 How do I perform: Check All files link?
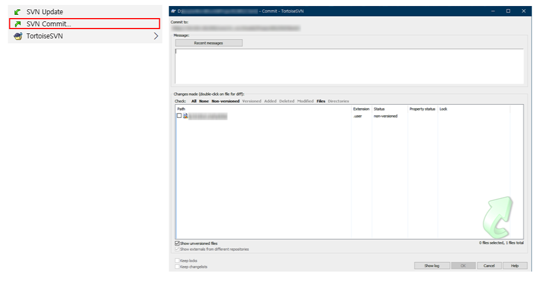[194, 101]
